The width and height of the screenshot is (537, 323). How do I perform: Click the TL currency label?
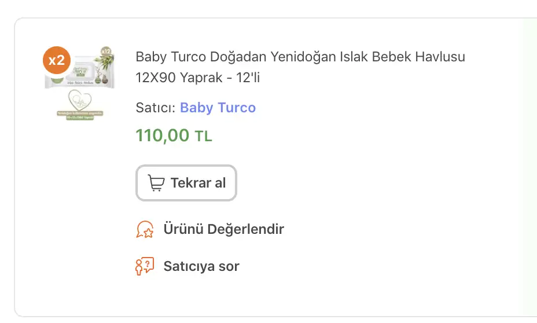tap(203, 137)
